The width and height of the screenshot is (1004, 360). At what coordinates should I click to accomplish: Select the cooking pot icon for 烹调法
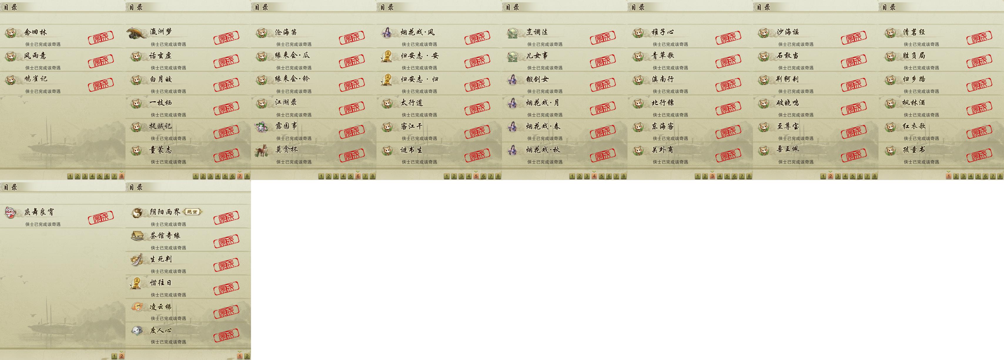point(513,33)
